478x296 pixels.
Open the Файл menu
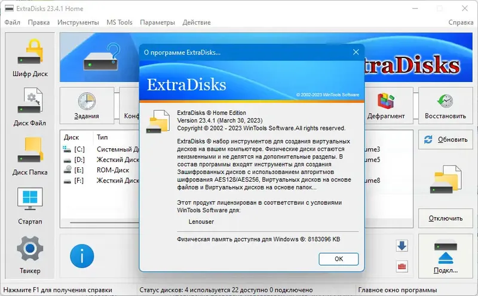12,22
